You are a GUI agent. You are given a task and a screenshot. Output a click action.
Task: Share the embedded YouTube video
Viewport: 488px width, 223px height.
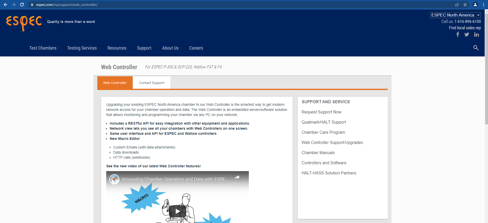click(237, 180)
